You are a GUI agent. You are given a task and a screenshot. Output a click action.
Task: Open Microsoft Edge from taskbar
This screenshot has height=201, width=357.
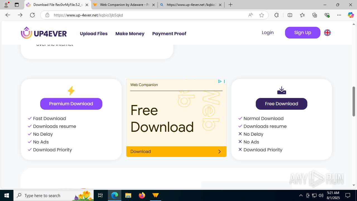click(115, 195)
